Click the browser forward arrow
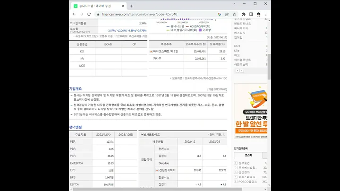Screen dimensions: 340x191 pos(82,14)
